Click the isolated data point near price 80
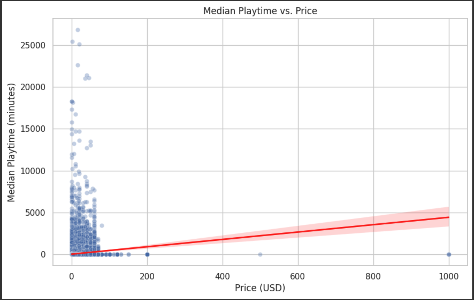Viewport: 474px width, 300px height. tap(102, 226)
